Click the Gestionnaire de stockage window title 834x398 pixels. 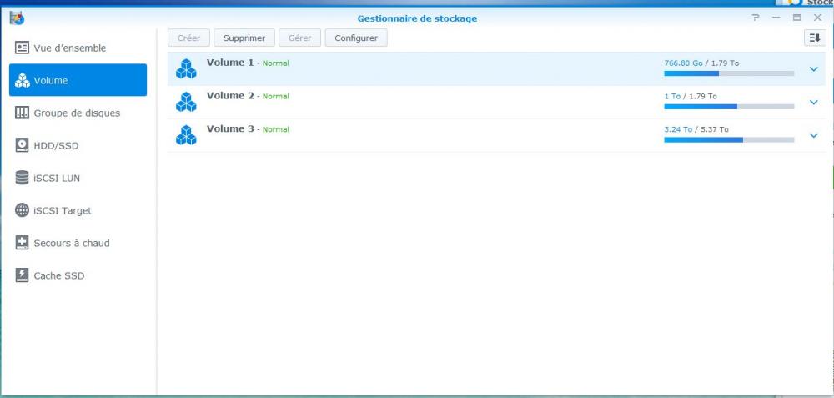[417, 18]
